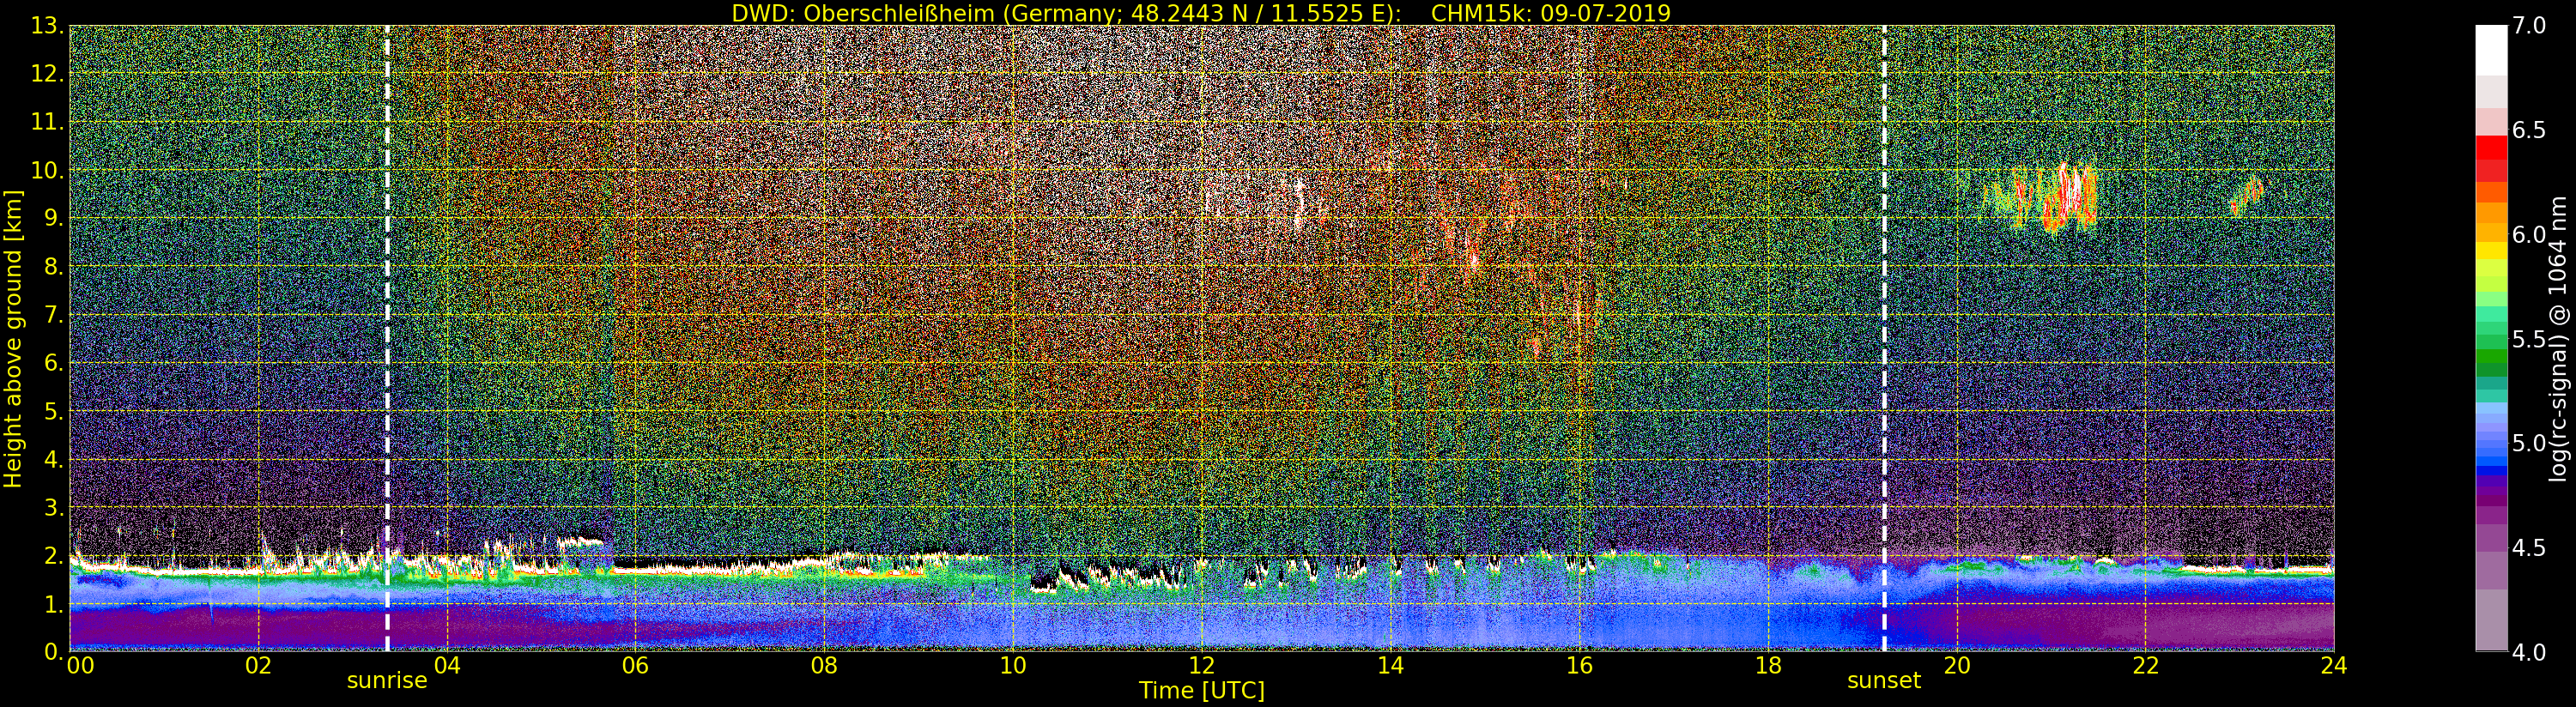Click the '2.' height axis tick
Image resolution: width=2576 pixels, height=707 pixels.
[x=53, y=555]
